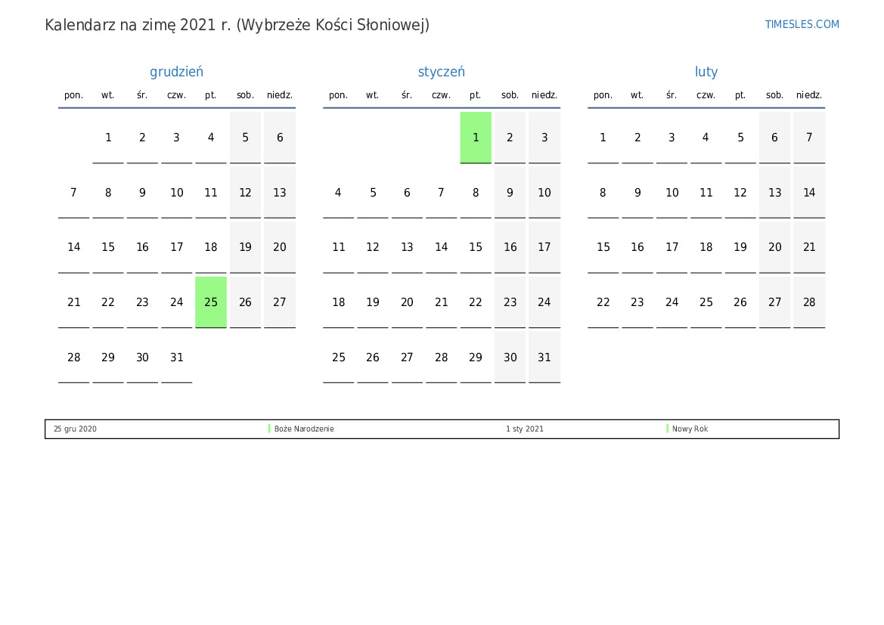Screen dimensions: 884x625
Task: Click the Nowy Rok legend entry
Action: tap(690, 429)
